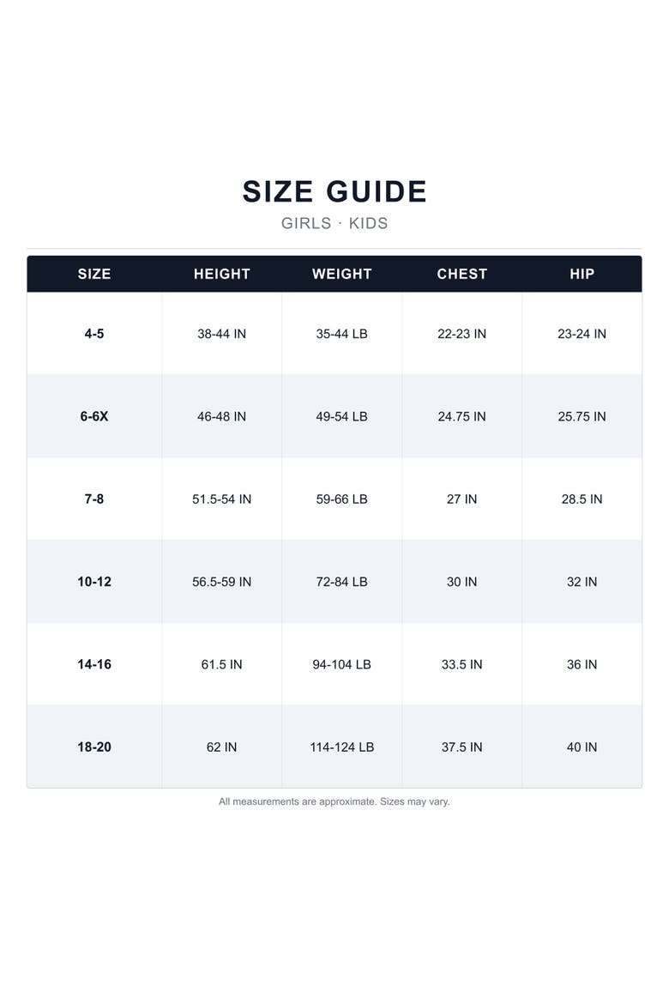
Task: Select the 6-6X size row label
Action: (94, 416)
